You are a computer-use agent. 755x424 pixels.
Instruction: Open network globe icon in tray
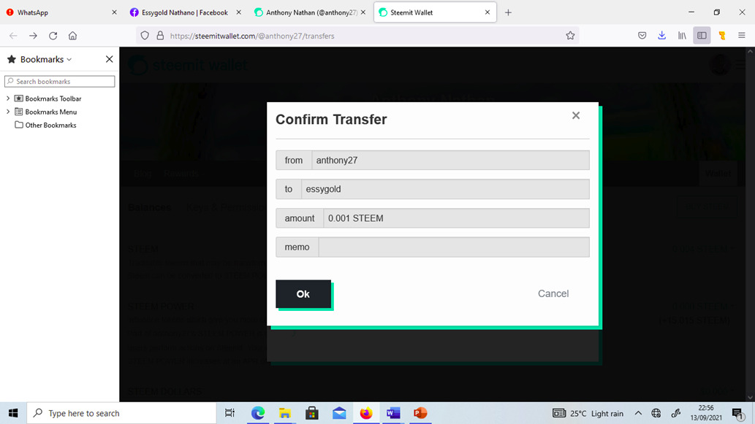tap(656, 413)
